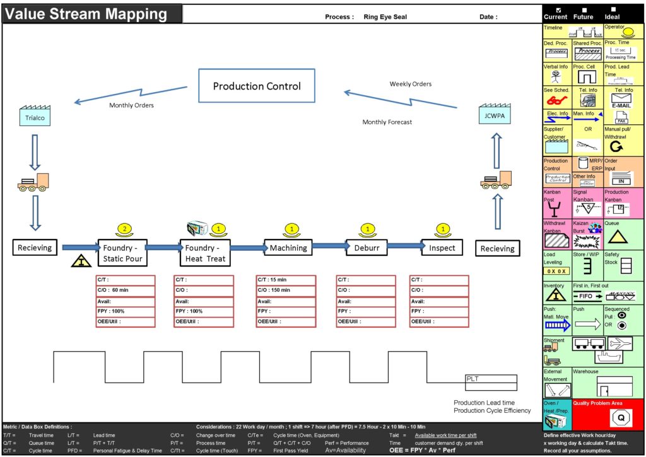Select the Production Control box
This screenshot has width=646, height=457.
coord(256,86)
